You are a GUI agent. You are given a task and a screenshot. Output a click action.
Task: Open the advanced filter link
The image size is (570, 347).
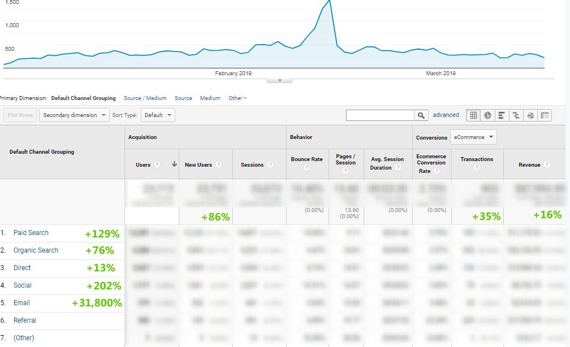pyautogui.click(x=446, y=115)
